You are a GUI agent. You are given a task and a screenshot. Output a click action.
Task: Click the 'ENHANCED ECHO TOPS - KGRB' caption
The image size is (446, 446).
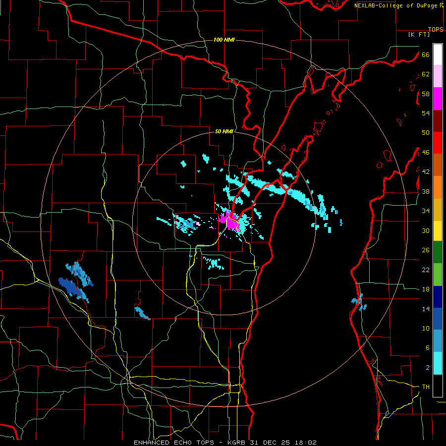(x=190, y=443)
